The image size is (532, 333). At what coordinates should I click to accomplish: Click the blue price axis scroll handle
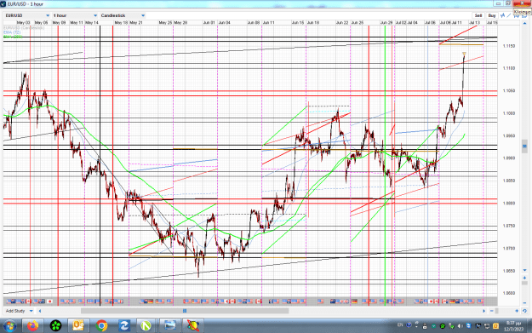click(x=524, y=146)
